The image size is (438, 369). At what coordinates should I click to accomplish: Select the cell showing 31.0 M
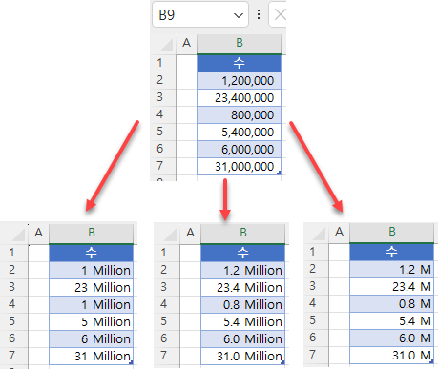point(391,356)
